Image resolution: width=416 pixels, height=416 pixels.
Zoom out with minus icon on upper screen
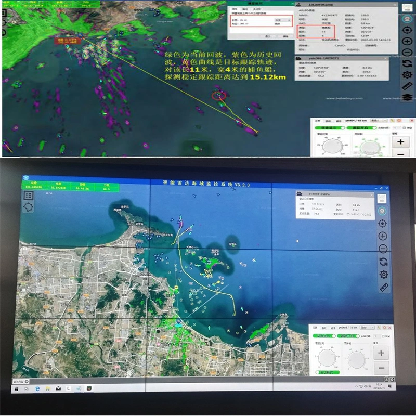tap(407, 53)
